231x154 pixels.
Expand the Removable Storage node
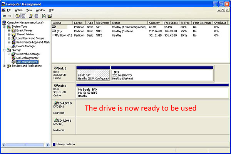coord(9,54)
